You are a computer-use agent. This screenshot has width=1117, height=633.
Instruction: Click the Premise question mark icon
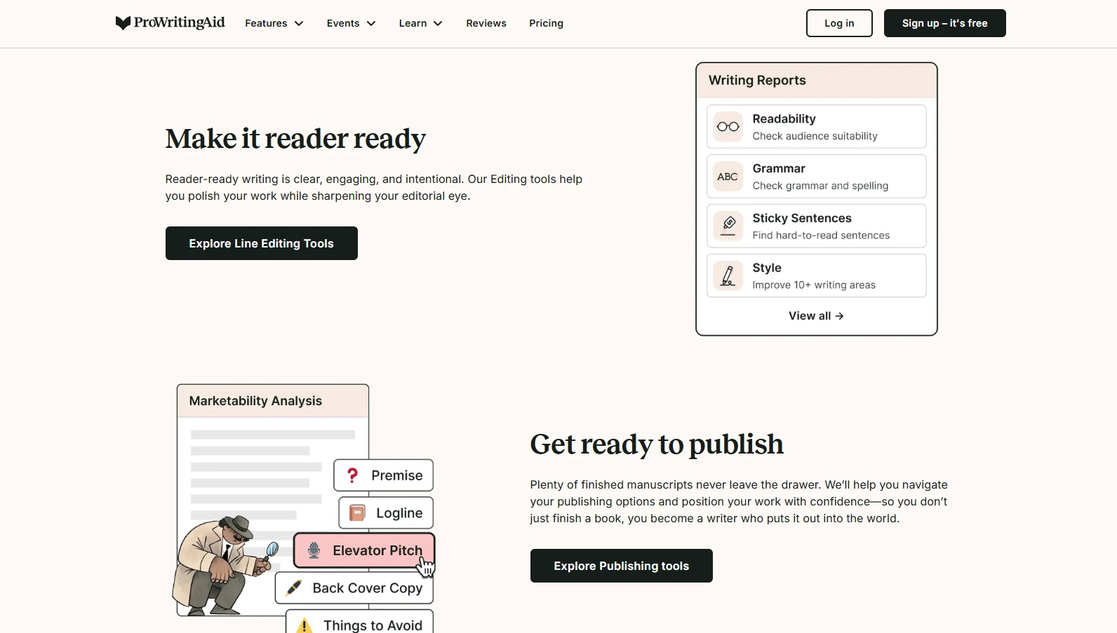(x=353, y=475)
